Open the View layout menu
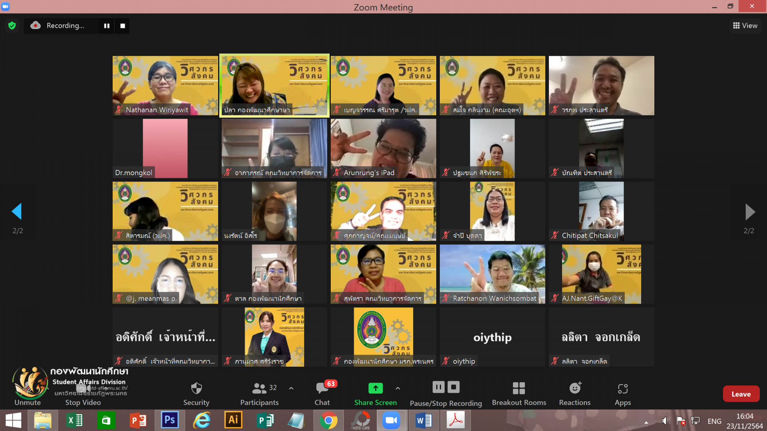 (x=745, y=26)
